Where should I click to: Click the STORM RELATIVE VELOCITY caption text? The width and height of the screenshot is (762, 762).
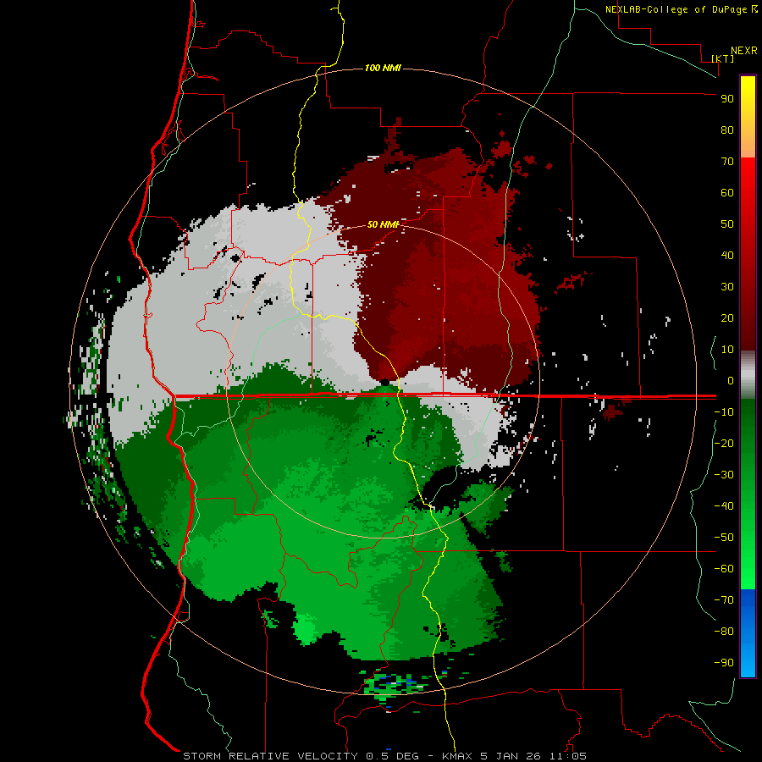[x=270, y=756]
